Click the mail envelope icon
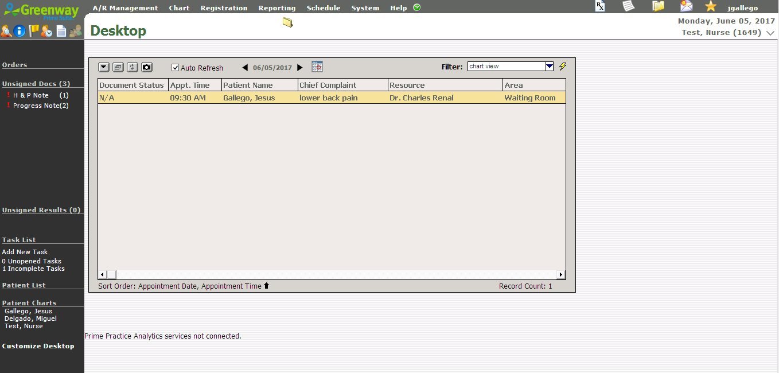779x373 pixels. [686, 6]
